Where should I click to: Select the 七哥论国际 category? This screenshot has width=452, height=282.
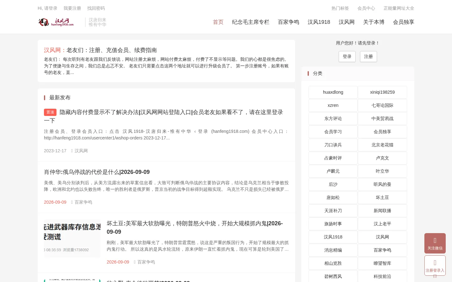click(382, 105)
